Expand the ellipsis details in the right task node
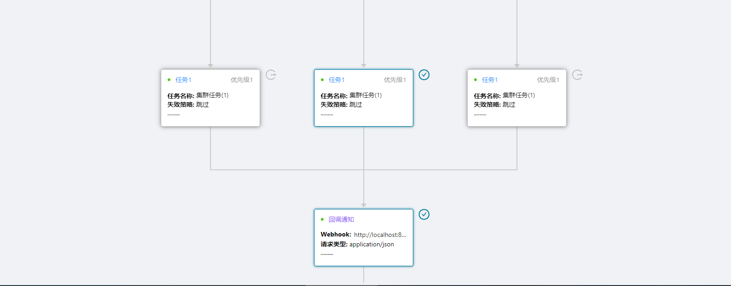731x286 pixels. pyautogui.click(x=480, y=115)
